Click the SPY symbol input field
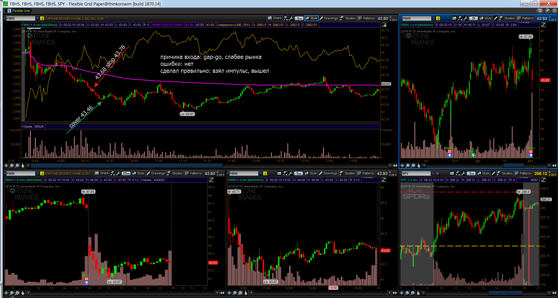The width and height of the screenshot is (558, 298). [416, 174]
